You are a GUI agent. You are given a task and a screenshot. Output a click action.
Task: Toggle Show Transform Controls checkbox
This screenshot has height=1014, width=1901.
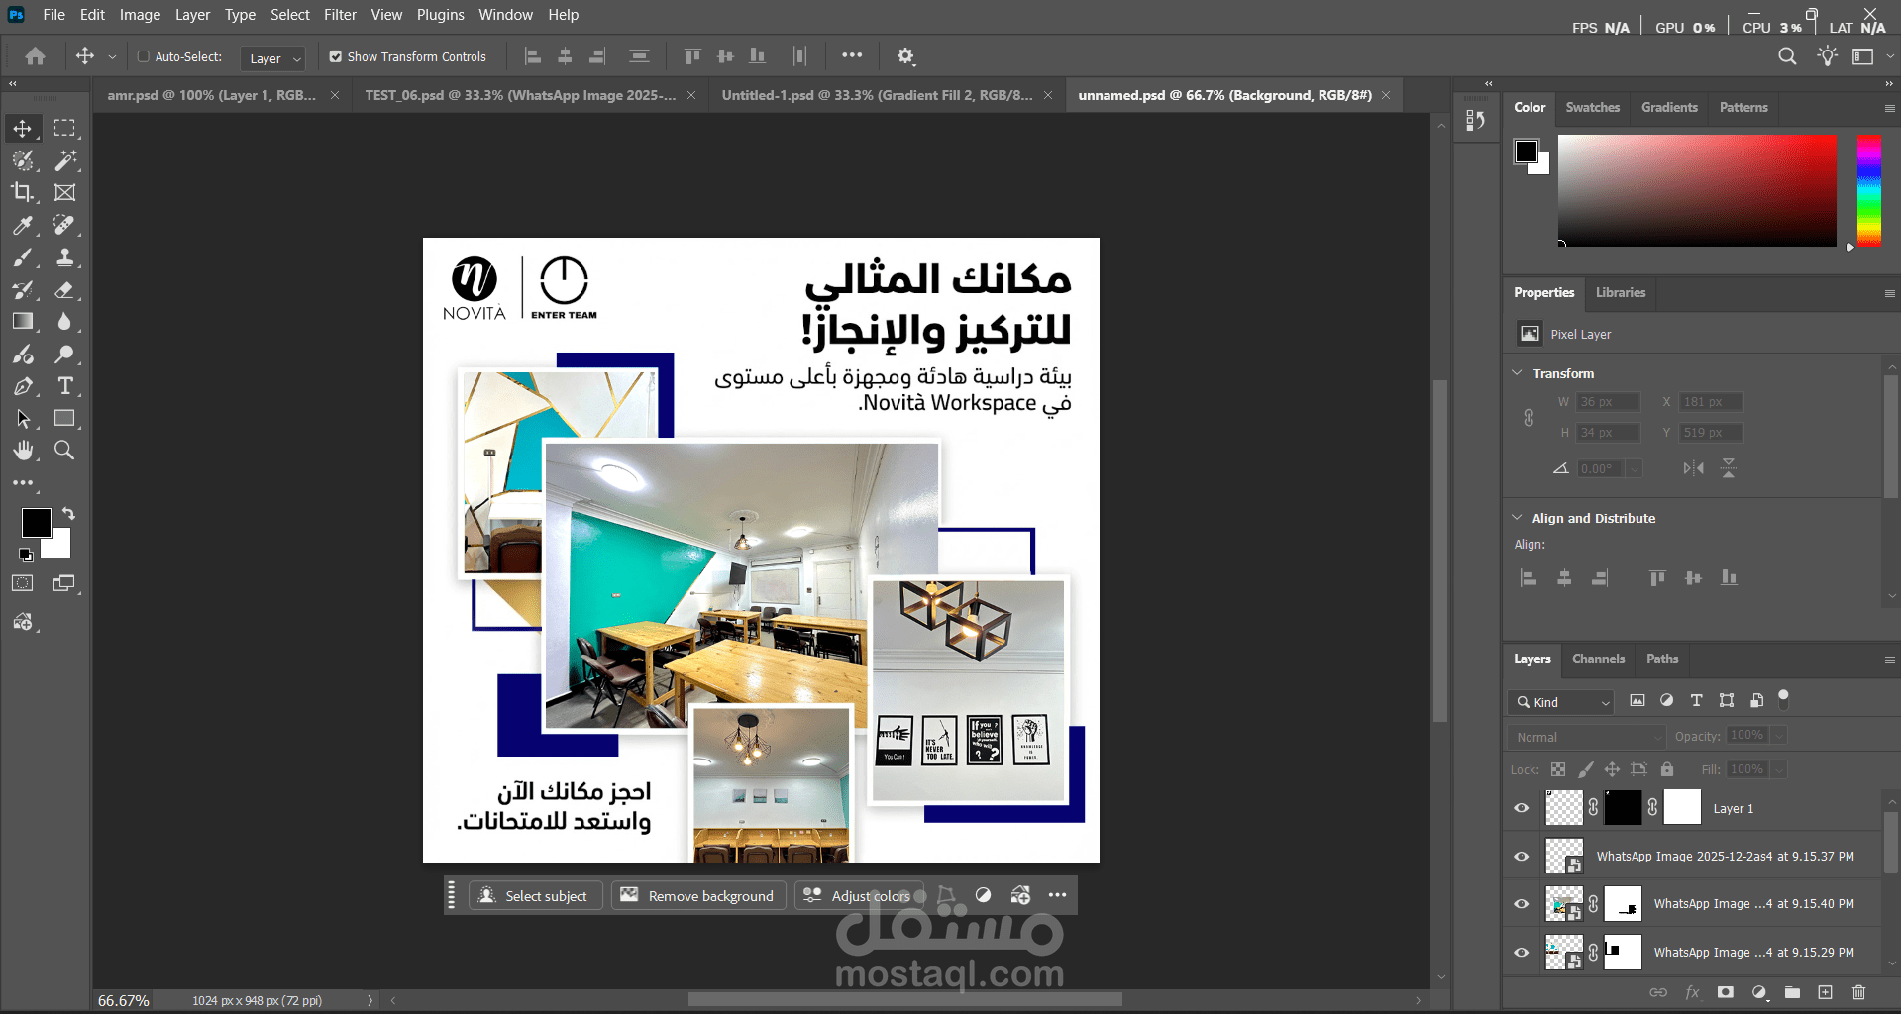(336, 56)
